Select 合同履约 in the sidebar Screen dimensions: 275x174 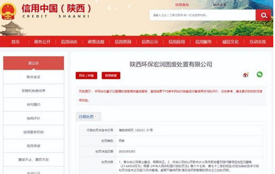33,104
